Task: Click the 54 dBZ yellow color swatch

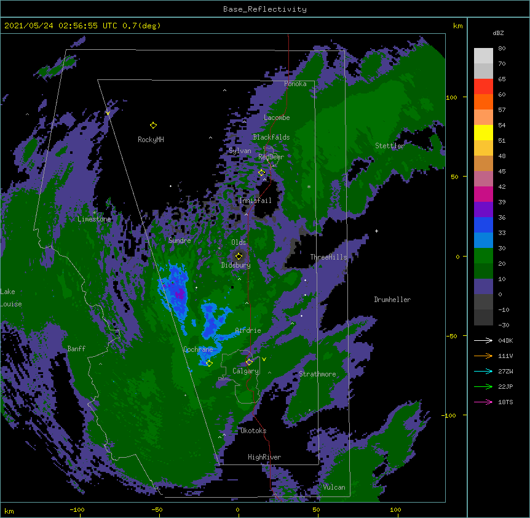Action: [x=483, y=132]
